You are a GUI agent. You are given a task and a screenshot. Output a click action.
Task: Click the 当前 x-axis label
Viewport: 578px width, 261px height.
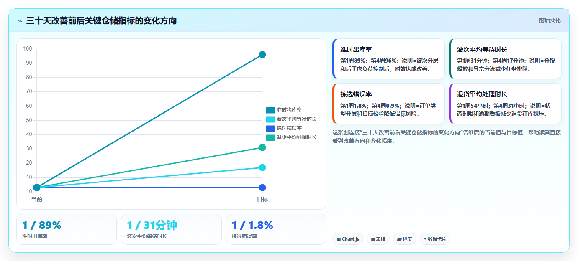[x=37, y=199]
